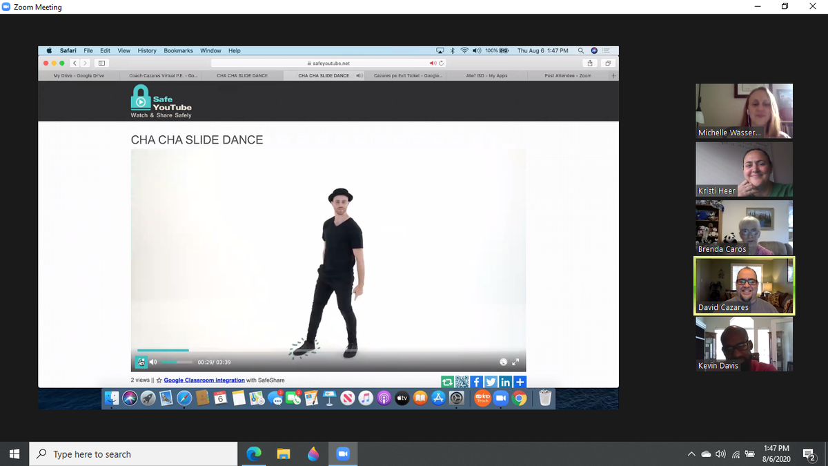Expand the video to fullscreen

click(515, 362)
